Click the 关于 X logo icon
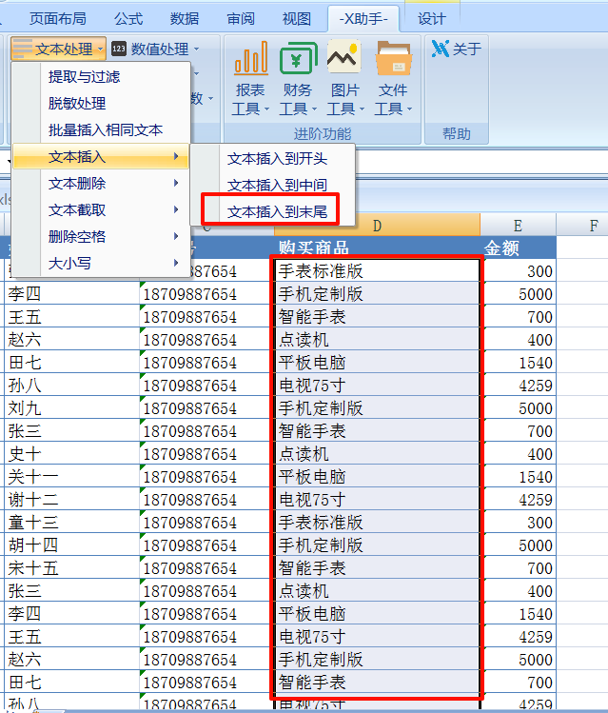608x713 pixels. coord(441,49)
